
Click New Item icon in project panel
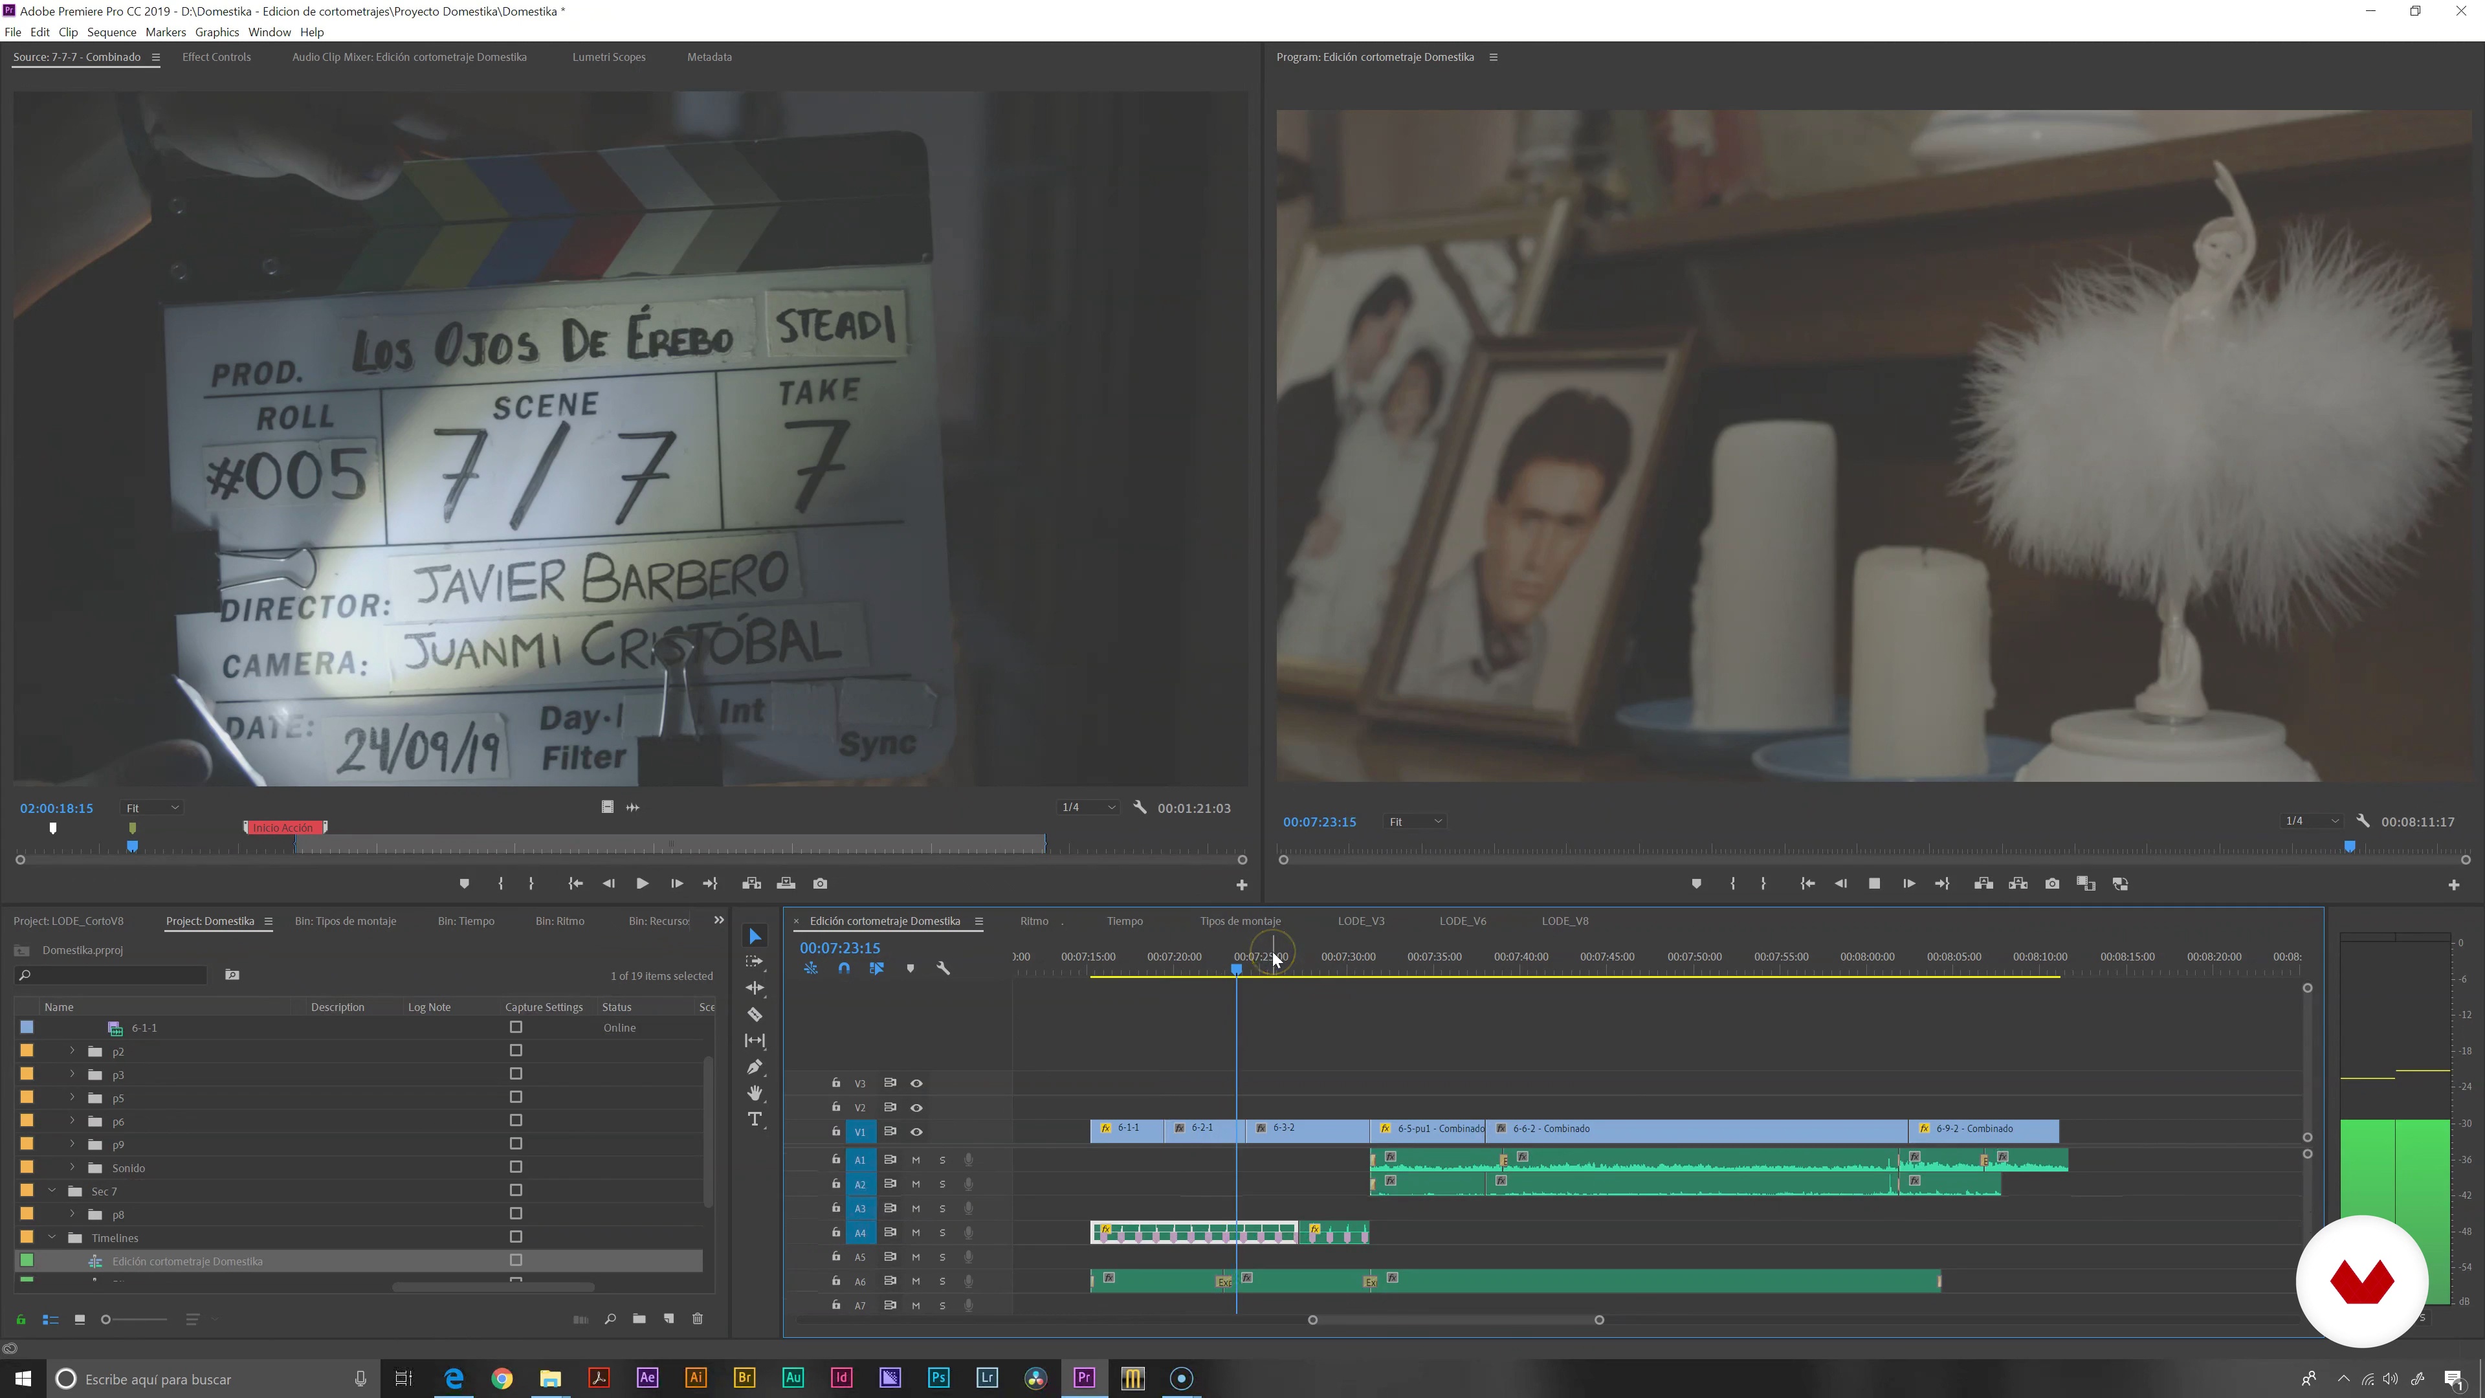click(668, 1319)
